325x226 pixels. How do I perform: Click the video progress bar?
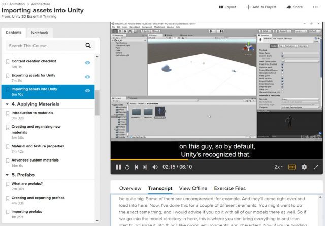click(217, 159)
